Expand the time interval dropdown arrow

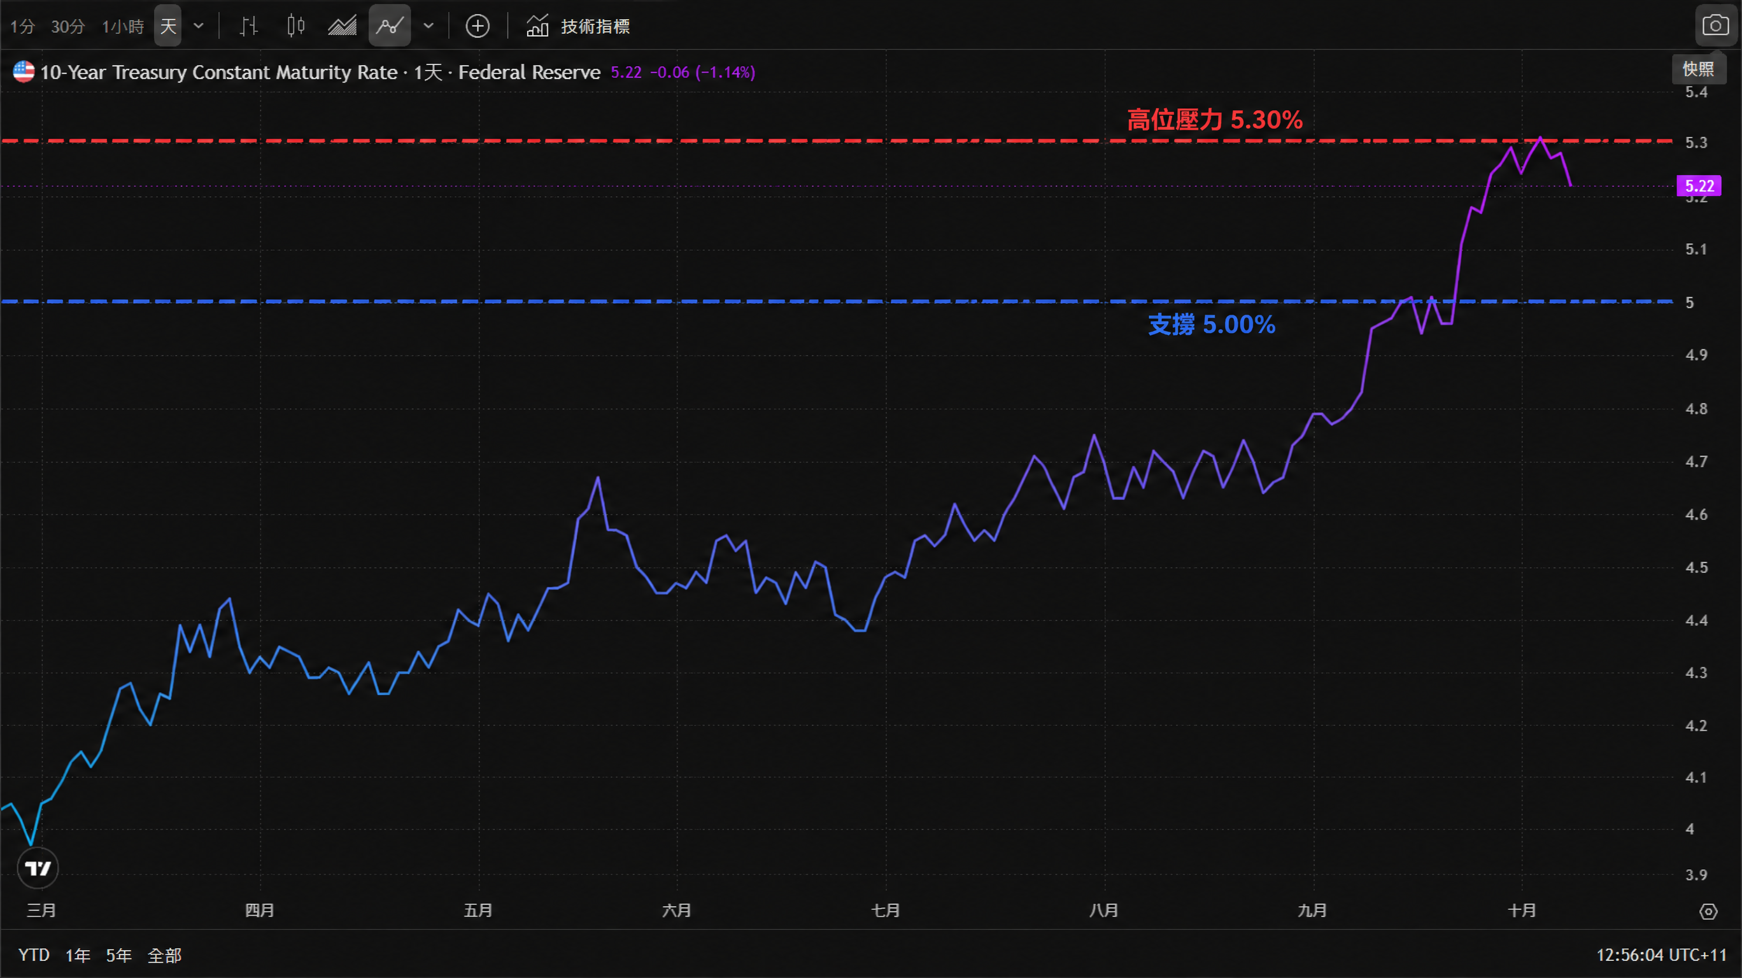[x=198, y=26]
